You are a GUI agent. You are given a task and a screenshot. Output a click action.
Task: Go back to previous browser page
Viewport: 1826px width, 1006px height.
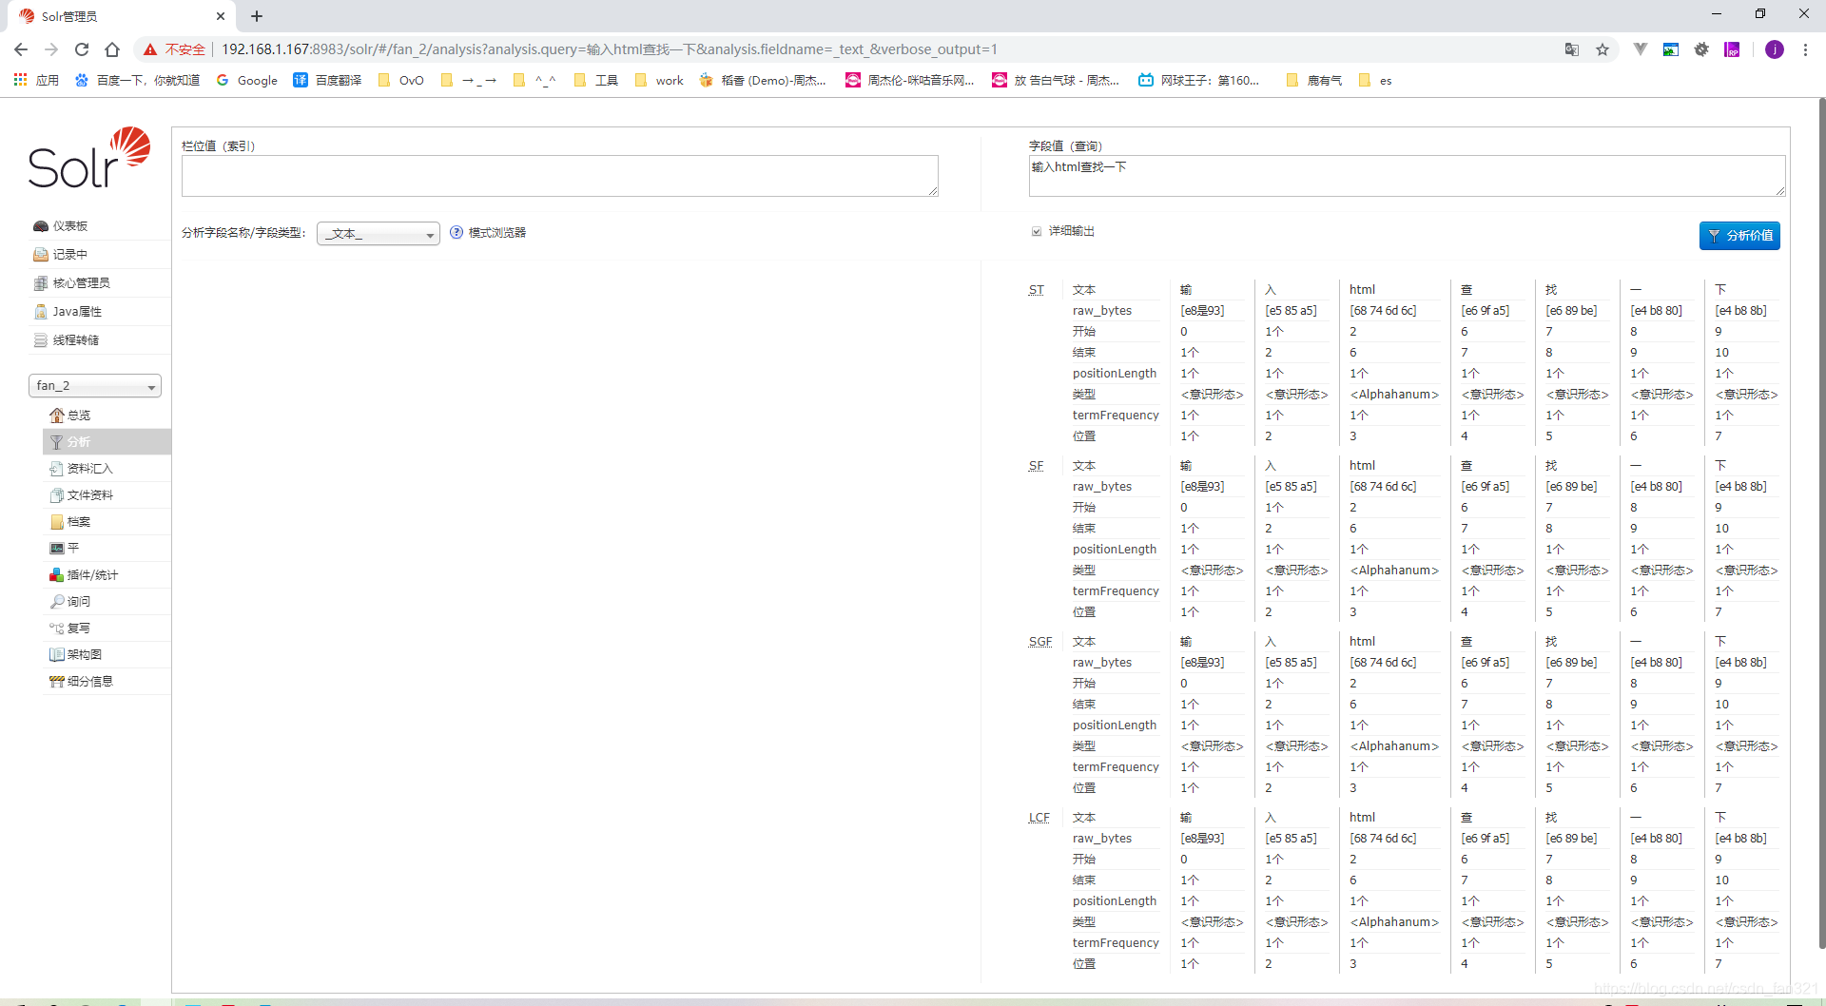[21, 49]
